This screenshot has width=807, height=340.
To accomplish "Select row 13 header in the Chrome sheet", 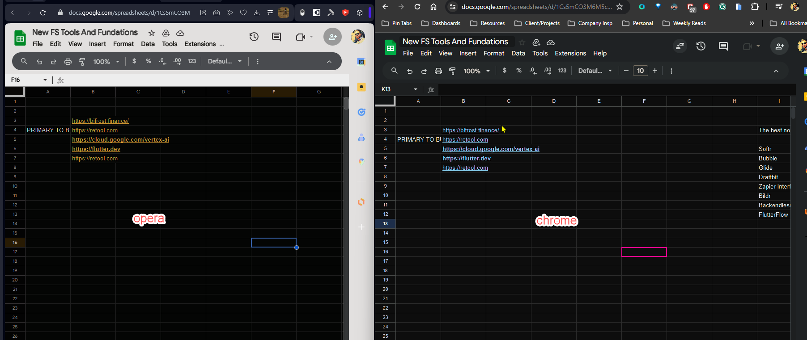I will click(x=385, y=223).
